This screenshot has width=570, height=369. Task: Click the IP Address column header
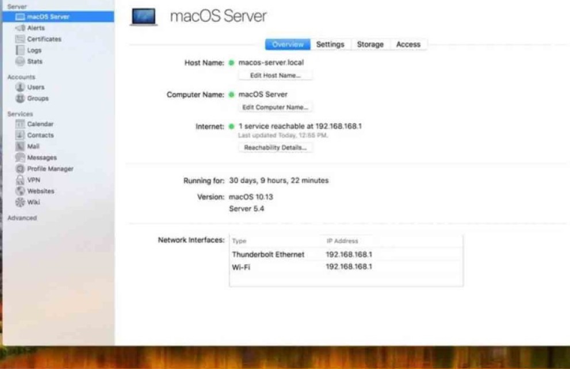pyautogui.click(x=342, y=241)
